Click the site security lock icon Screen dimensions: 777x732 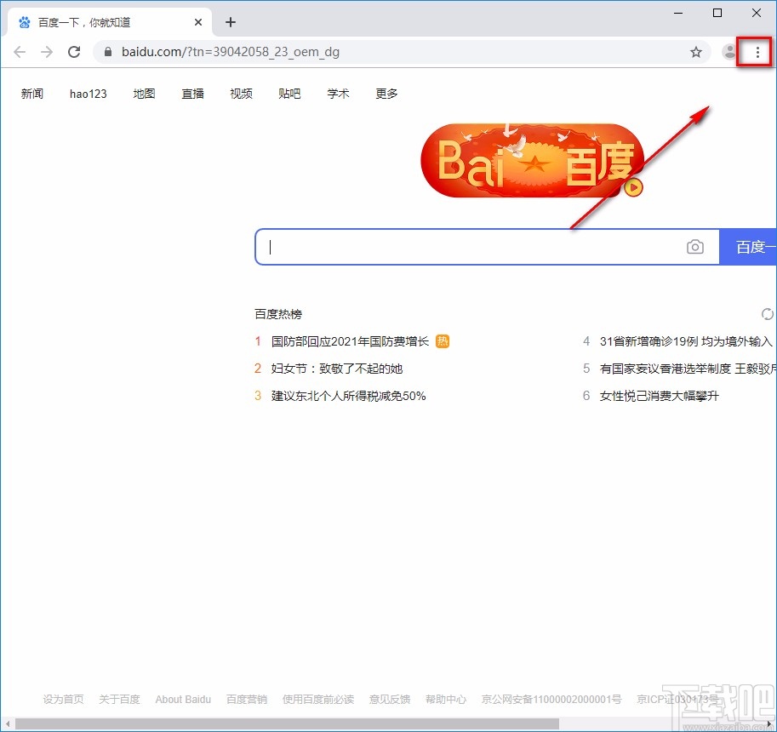tap(106, 51)
